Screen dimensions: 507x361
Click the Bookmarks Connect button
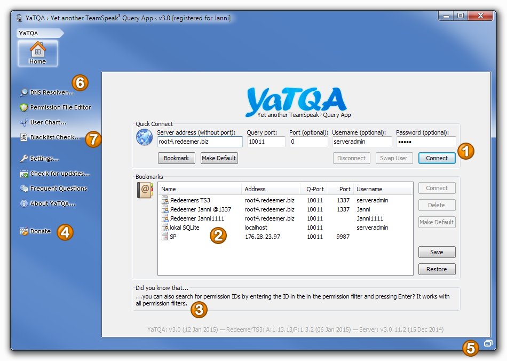437,188
